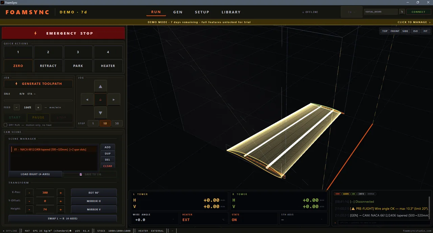Viewport: 433px width, 233px height.
Task: Jog left with the left arrow
Action: (87, 100)
